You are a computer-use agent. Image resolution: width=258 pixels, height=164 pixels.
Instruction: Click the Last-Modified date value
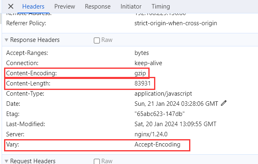tap(175, 124)
